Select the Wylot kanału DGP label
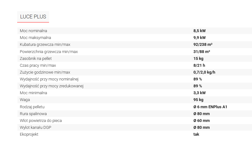Screen dimensions: 252x155 click(36, 128)
